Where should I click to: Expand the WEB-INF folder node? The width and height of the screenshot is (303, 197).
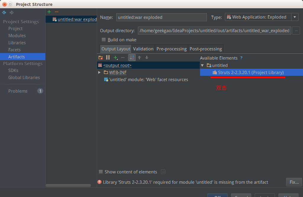click(99, 73)
